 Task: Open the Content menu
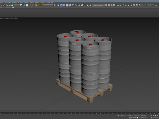[31, 3]
